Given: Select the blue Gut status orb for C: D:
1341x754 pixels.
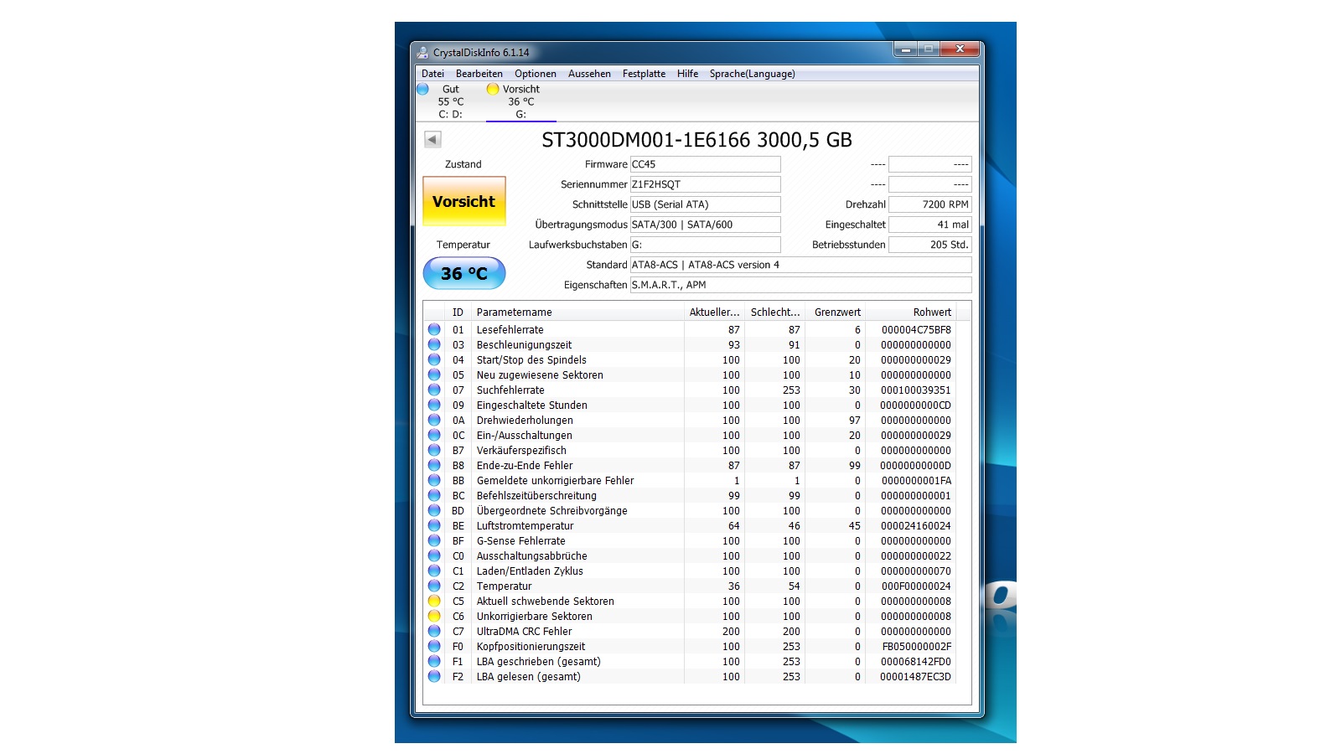Looking at the screenshot, I should pos(422,89).
